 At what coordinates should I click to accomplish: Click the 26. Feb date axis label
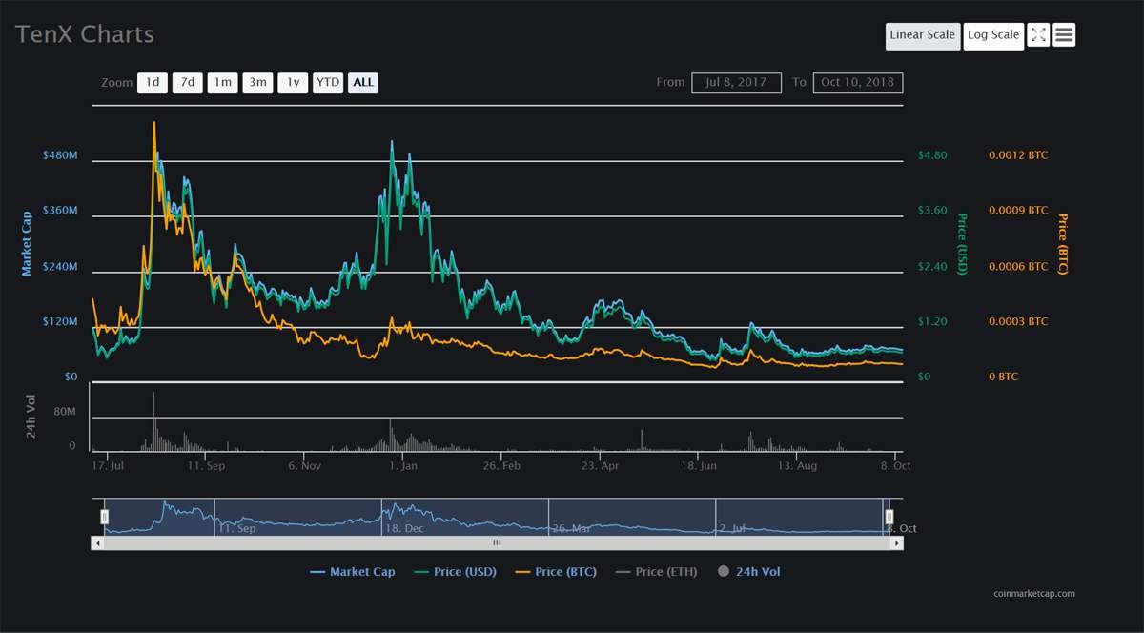[501, 466]
